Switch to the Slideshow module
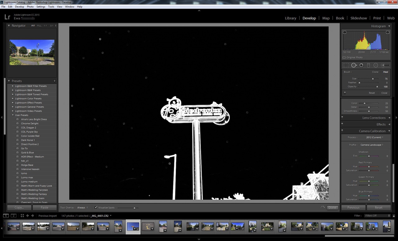The image size is (398, 241). [x=359, y=18]
